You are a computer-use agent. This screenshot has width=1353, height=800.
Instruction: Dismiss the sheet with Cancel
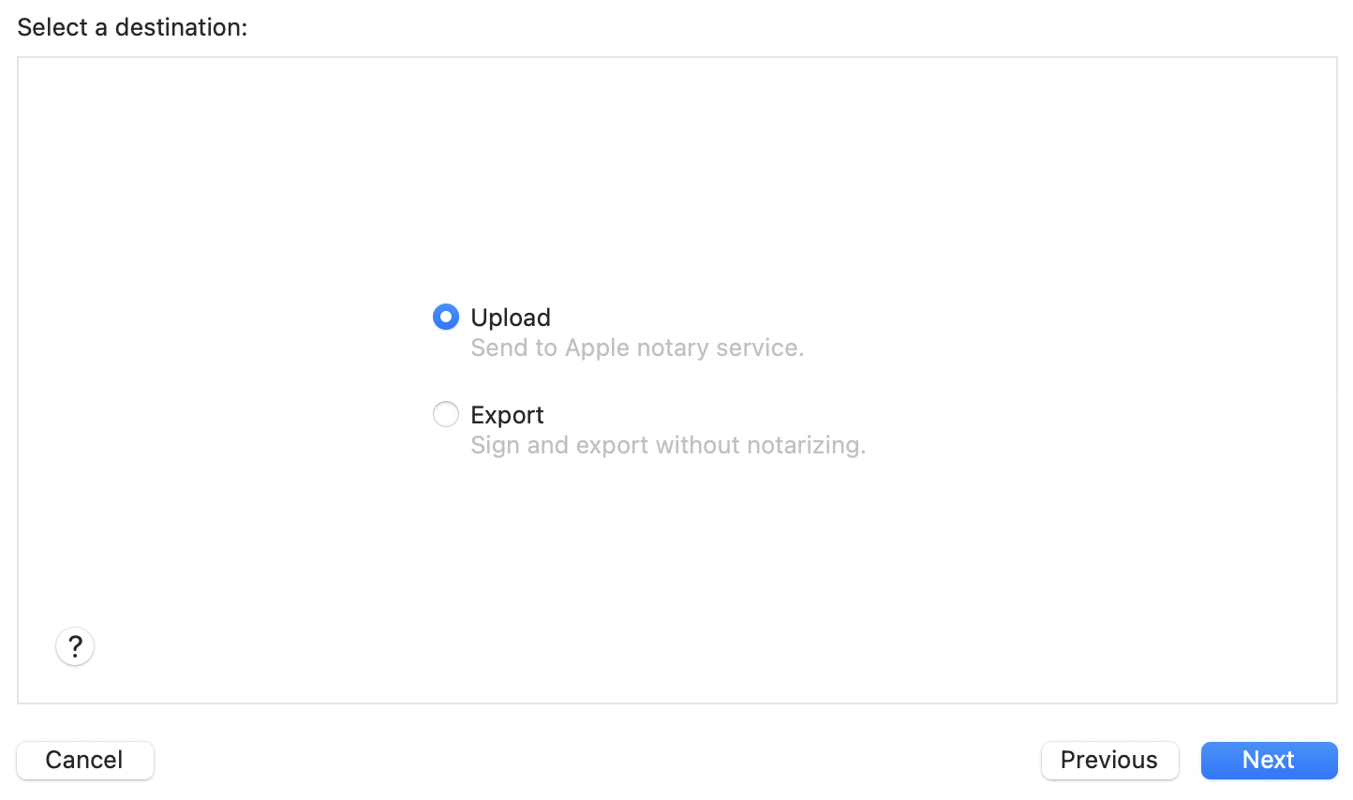click(x=85, y=760)
